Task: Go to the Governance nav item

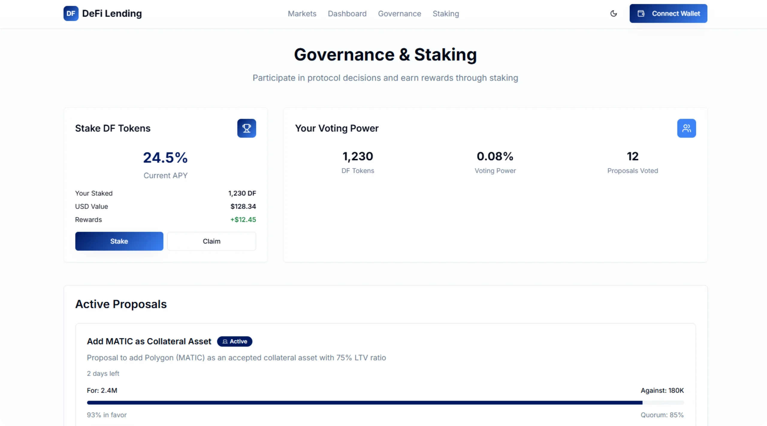Action: click(399, 14)
